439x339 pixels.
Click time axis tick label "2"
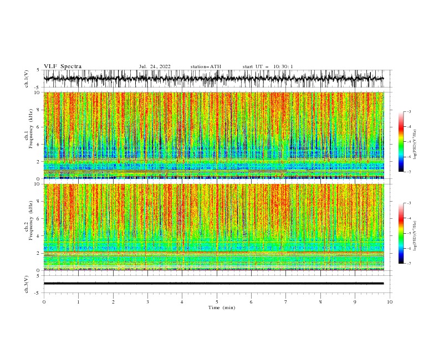pyautogui.click(x=113, y=302)
